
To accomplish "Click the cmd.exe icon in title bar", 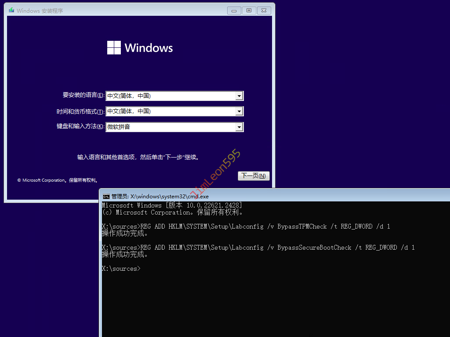I will [x=106, y=196].
